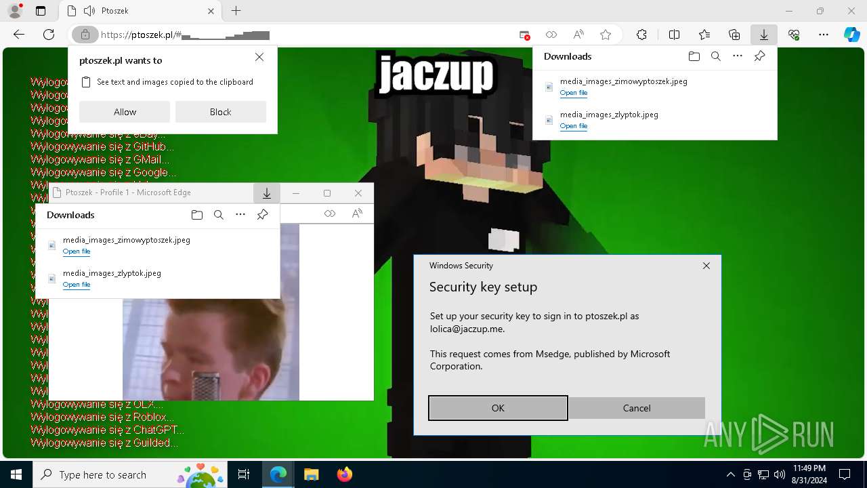867x488 pixels.
Task: Pin the popup window Downloads panel
Action: coord(262,215)
